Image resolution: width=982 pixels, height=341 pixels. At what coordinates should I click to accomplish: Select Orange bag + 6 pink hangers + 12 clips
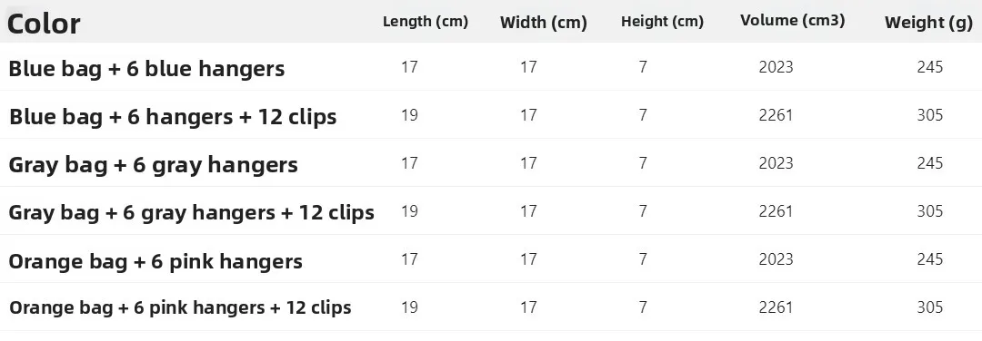[180, 308]
